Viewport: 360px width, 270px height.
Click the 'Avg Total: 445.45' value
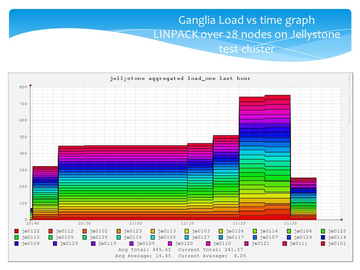145,250
